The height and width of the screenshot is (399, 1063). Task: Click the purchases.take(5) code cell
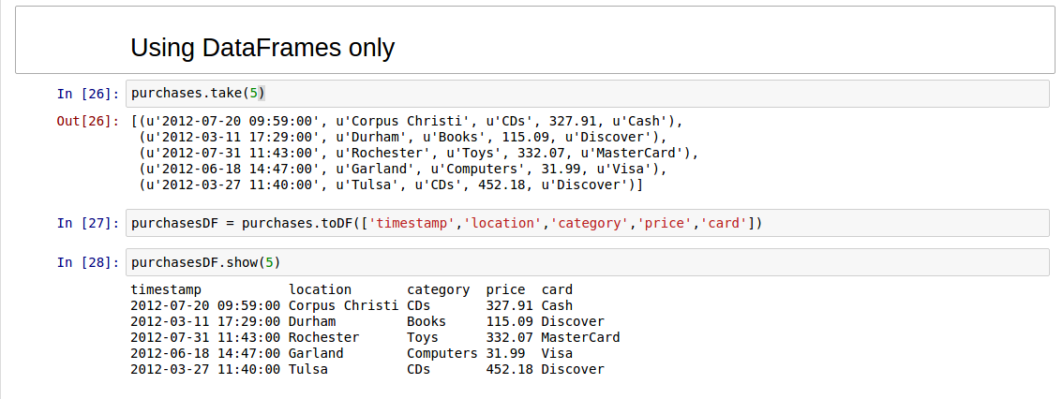(587, 94)
